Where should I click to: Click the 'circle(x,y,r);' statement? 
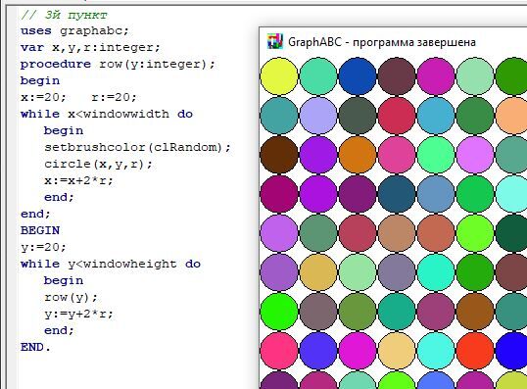[x=98, y=164]
